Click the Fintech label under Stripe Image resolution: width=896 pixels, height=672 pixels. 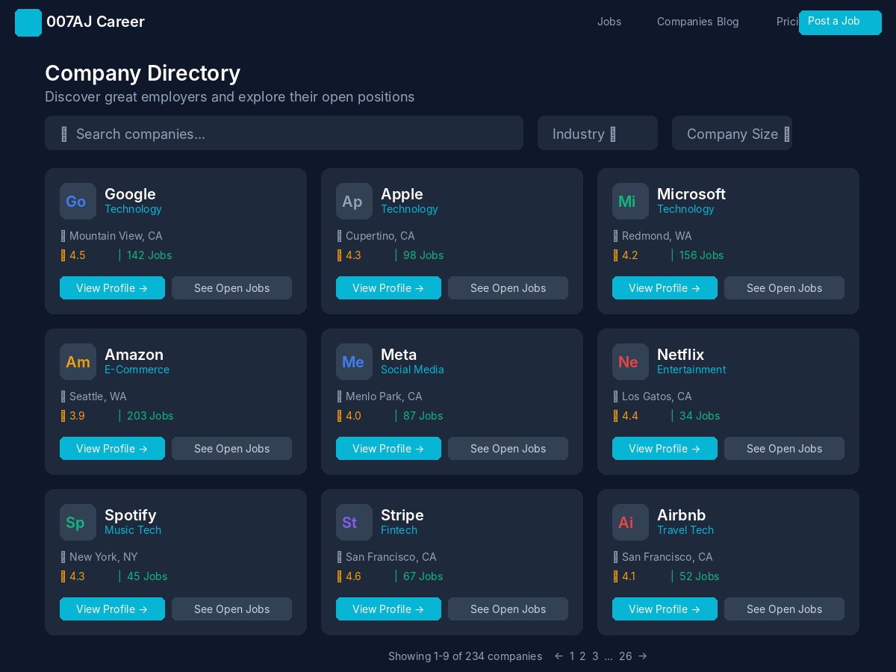(x=399, y=530)
